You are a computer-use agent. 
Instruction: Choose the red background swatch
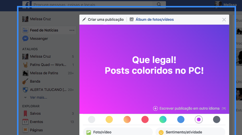(x=145, y=119)
